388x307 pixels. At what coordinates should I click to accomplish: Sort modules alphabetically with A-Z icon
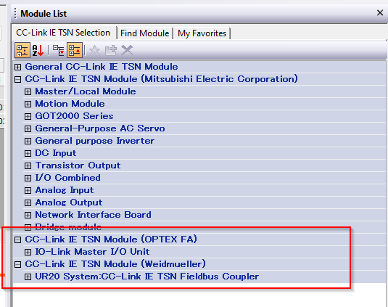[x=38, y=50]
